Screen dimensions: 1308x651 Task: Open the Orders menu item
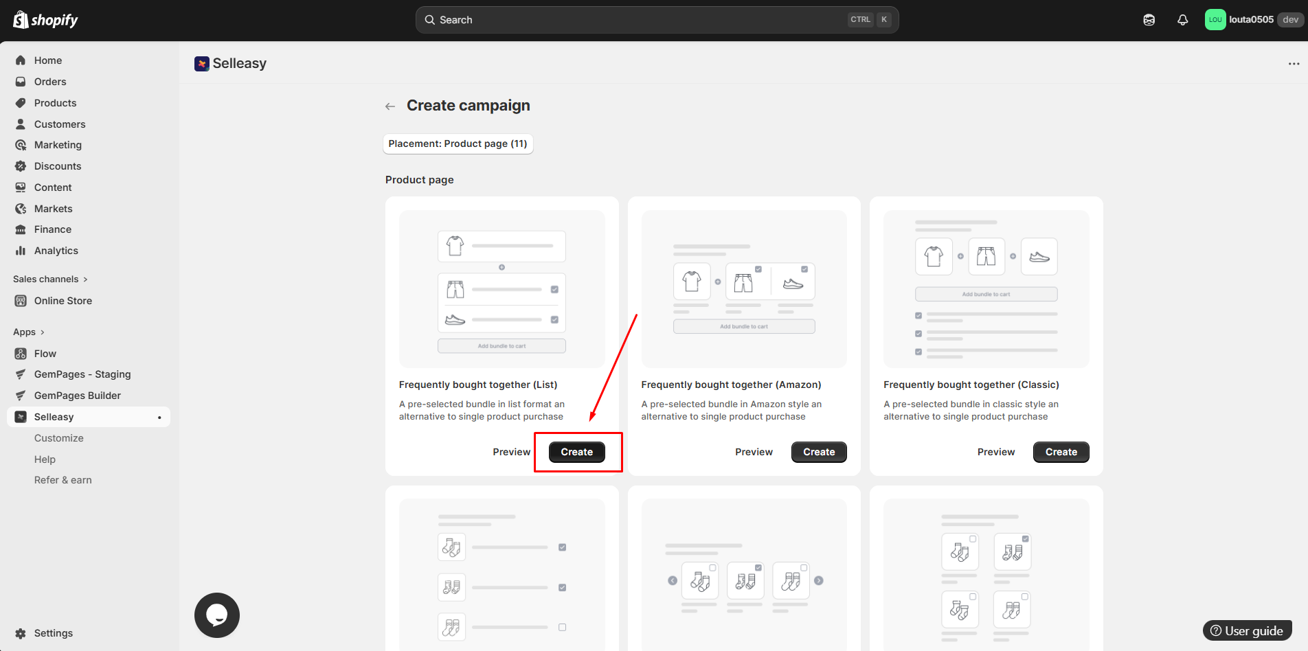click(50, 82)
